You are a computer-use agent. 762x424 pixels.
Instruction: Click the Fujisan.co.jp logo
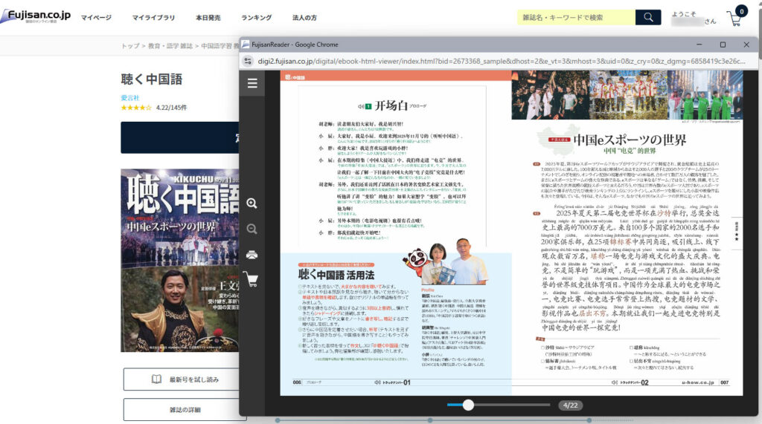[x=36, y=16]
